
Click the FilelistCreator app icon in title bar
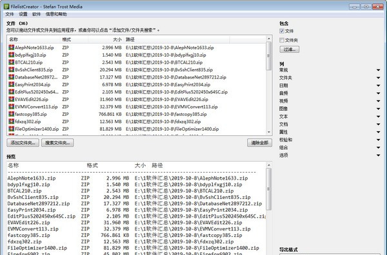point(6,6)
